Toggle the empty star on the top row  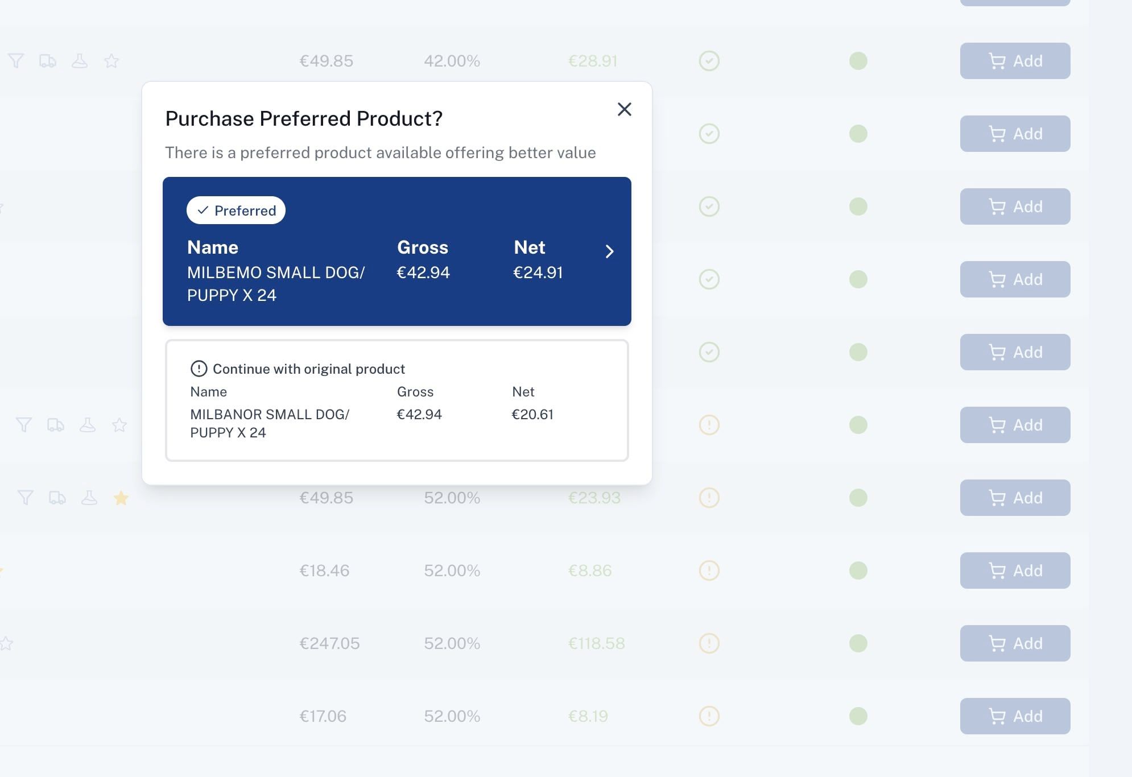coord(111,60)
